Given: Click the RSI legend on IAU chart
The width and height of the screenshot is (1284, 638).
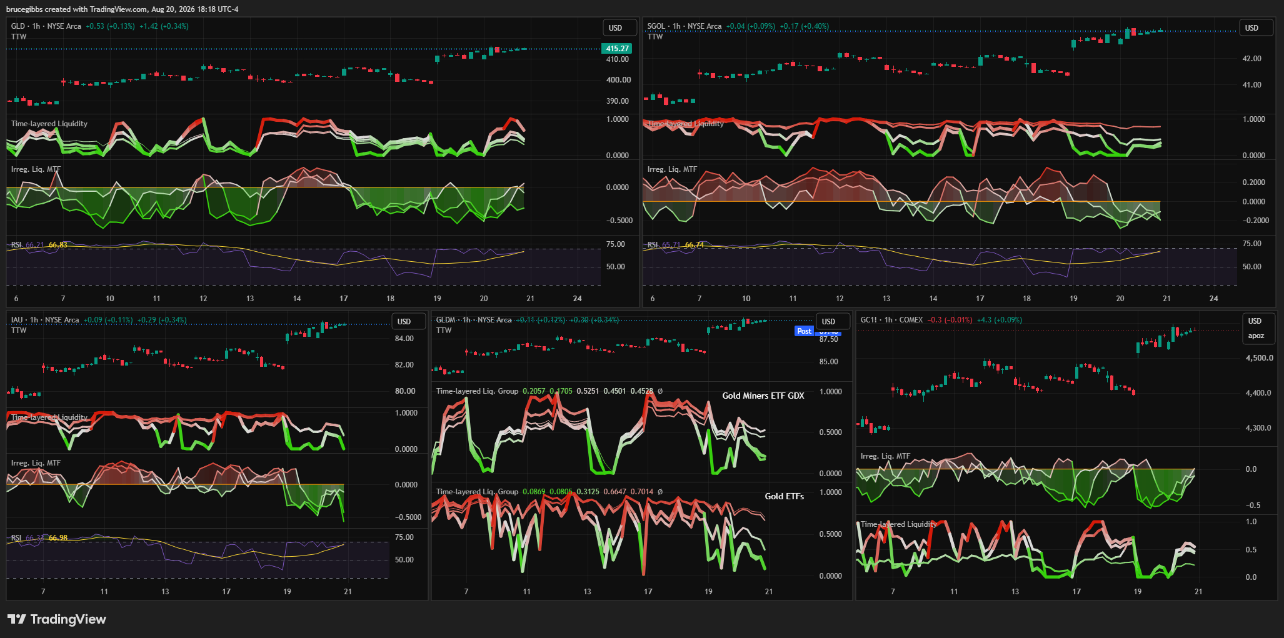Looking at the screenshot, I should point(16,538).
